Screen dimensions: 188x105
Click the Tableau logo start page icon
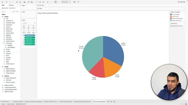pos(2,2)
